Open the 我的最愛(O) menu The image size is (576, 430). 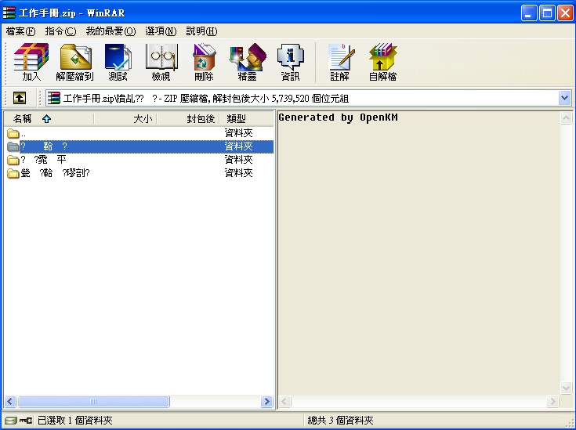[x=110, y=31]
